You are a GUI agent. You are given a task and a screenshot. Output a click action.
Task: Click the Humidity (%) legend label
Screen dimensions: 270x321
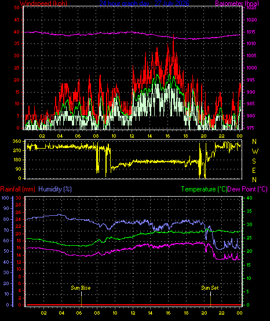click(55, 189)
